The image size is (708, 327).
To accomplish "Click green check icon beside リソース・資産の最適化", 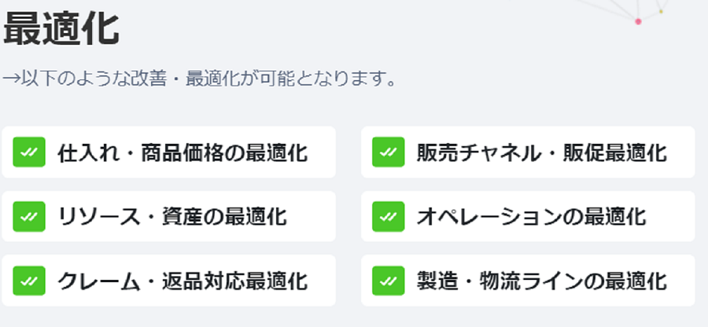I will pyautogui.click(x=29, y=216).
